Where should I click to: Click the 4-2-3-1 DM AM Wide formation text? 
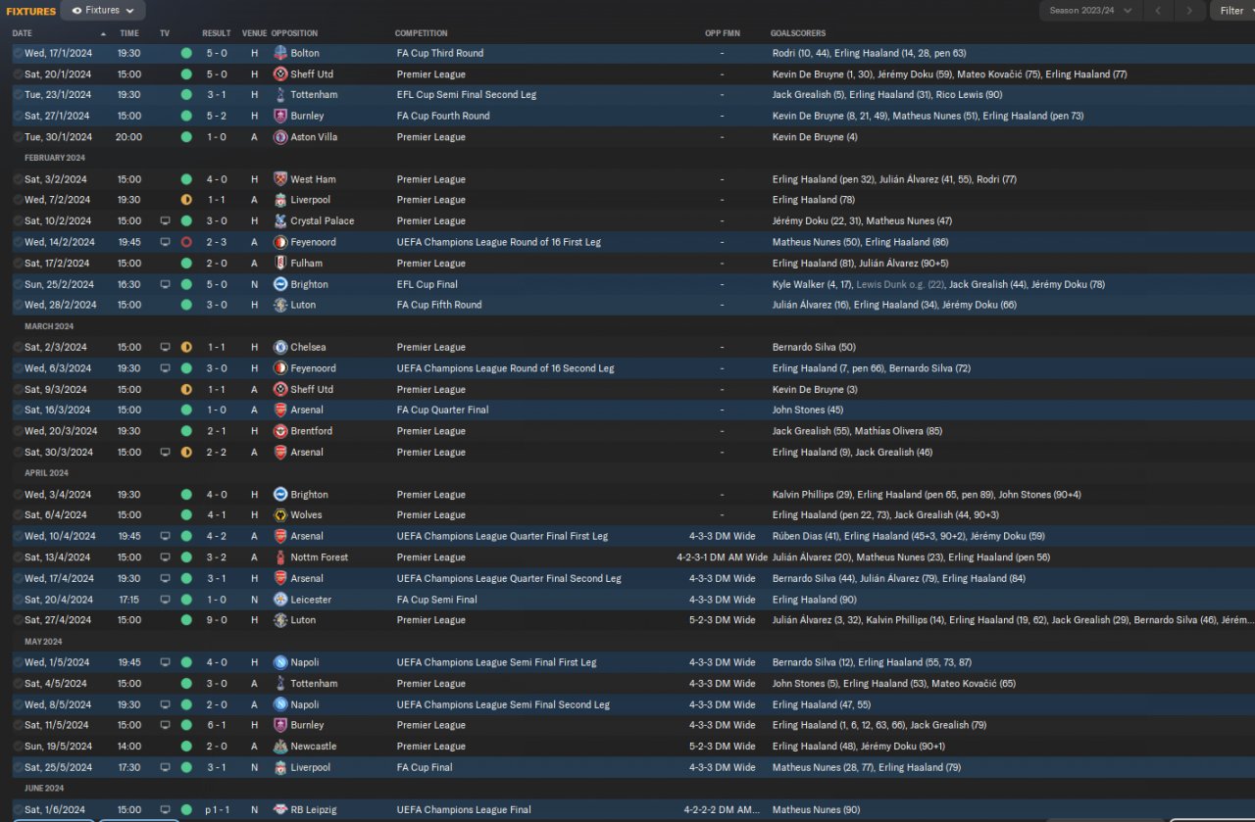point(723,557)
